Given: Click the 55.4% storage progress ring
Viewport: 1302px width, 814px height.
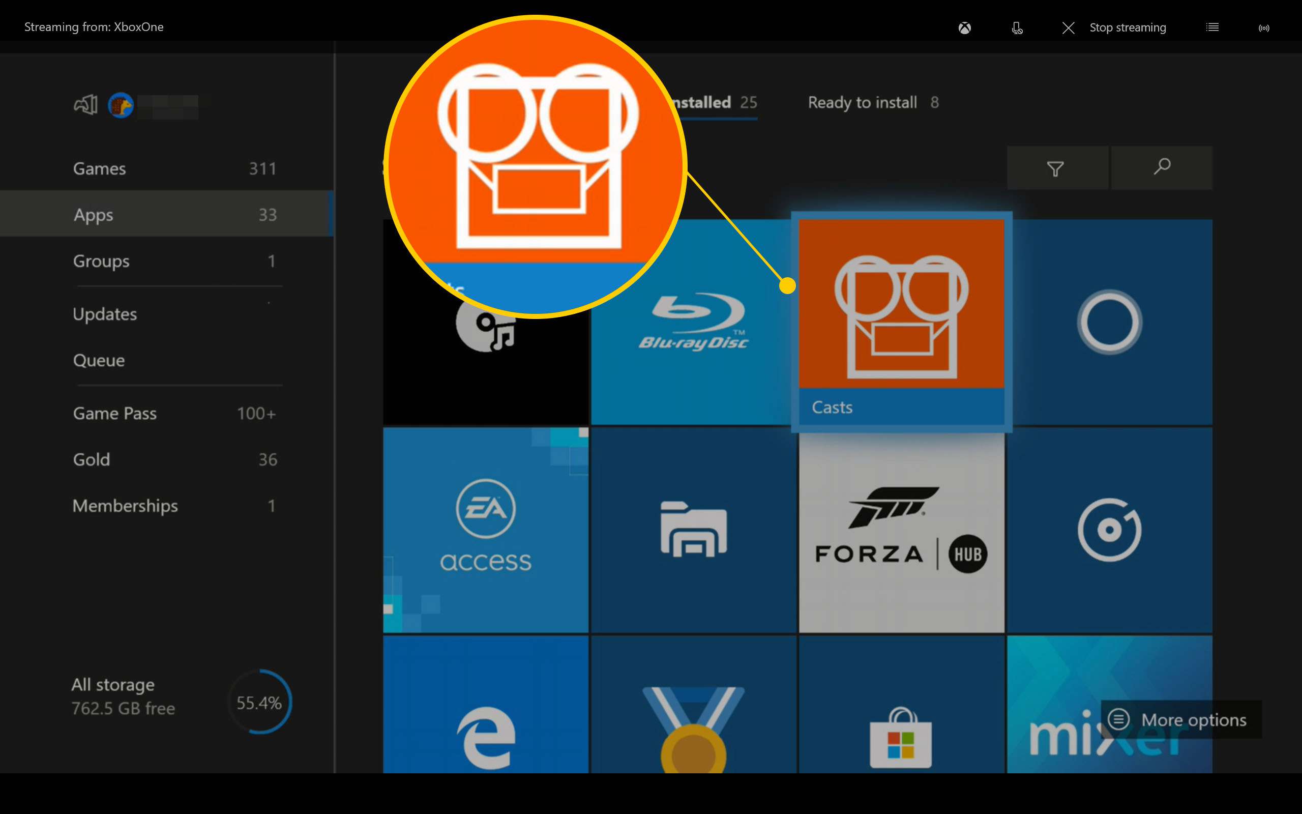Looking at the screenshot, I should pos(260,702).
